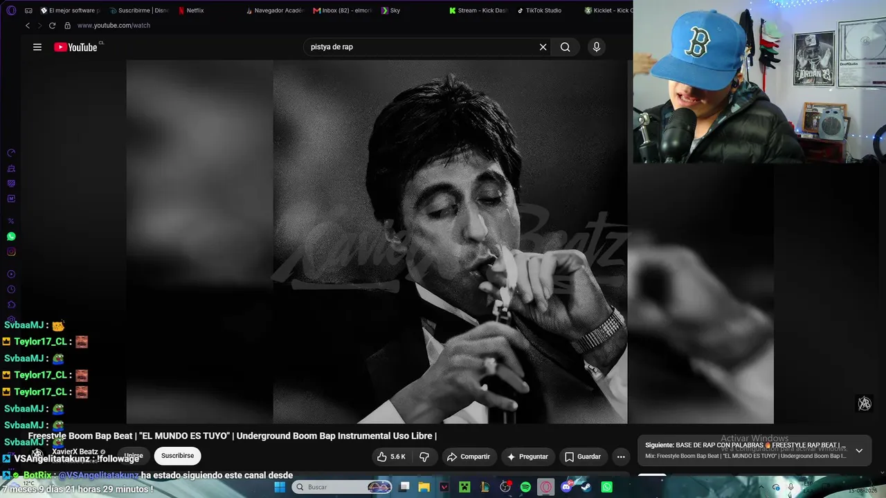Click the browser back arrow

pos(28,26)
